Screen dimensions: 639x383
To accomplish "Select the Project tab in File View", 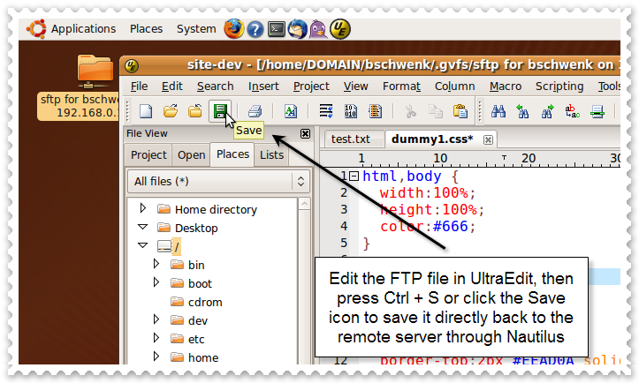I will (148, 155).
